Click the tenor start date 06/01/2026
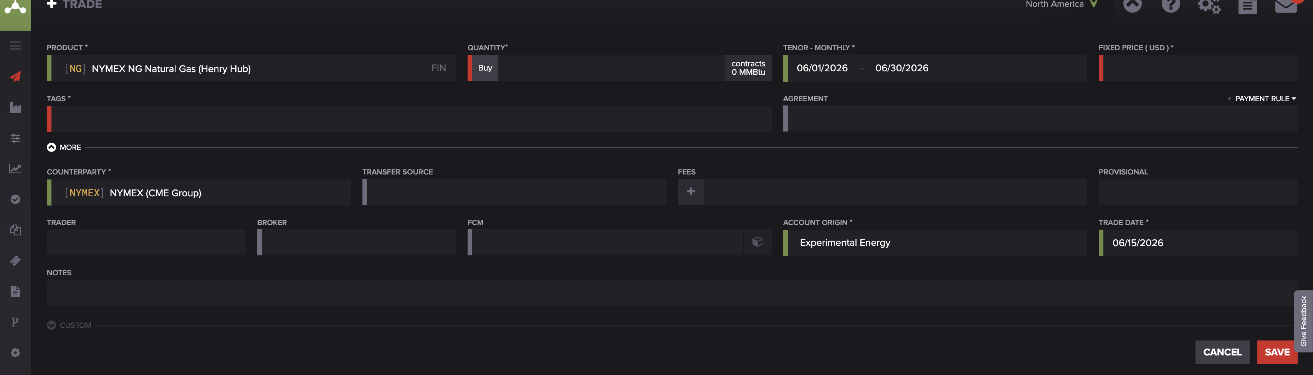This screenshot has height=375, width=1313. click(x=822, y=68)
